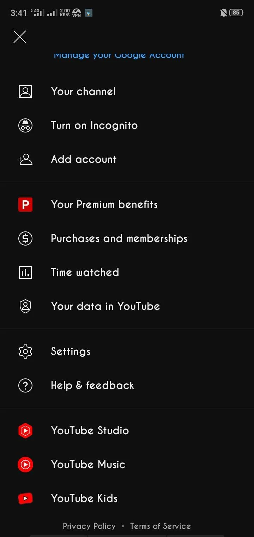
Task: Tap the shield icon for your data
Action: [25, 306]
